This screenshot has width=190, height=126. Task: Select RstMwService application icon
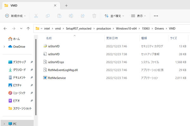(45, 78)
